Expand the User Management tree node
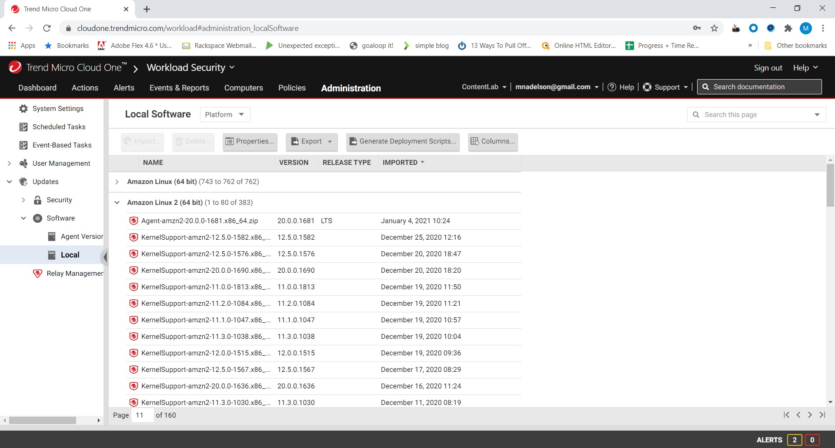Image resolution: width=835 pixels, height=448 pixels. (x=9, y=164)
